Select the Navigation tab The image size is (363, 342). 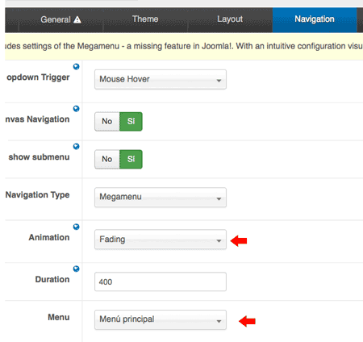click(x=315, y=19)
